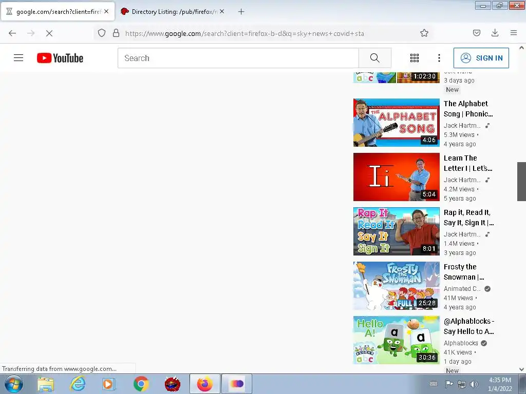This screenshot has width=526, height=394.
Task: Open the red creature taskbar app icon
Action: 173,384
